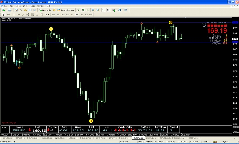239x144 pixels.
Task: Switch the chart to bar chart style
Action: coord(78,10)
